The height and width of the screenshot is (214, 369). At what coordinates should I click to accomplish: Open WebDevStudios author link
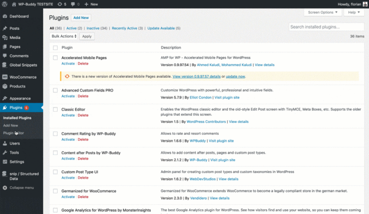[203, 179]
